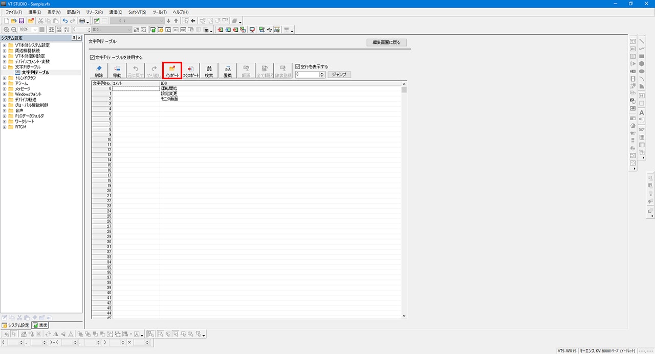Screen dimensions: 655x354
Task: Click the エクスポート (Export) icon
Action: tap(191, 70)
